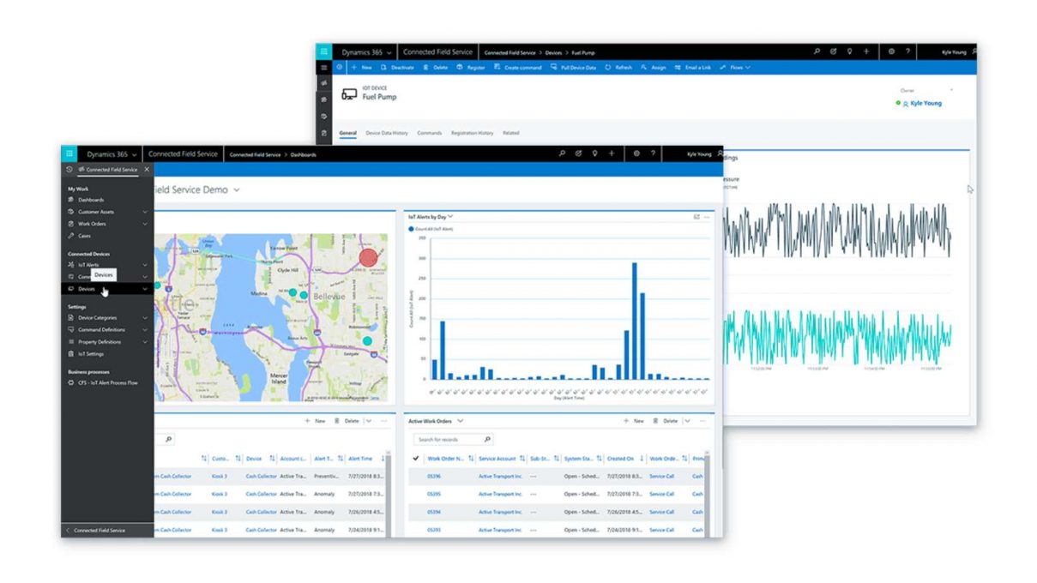This screenshot has height=583, width=1037.
Task: Sort by Created On column header
Action: [620, 459]
